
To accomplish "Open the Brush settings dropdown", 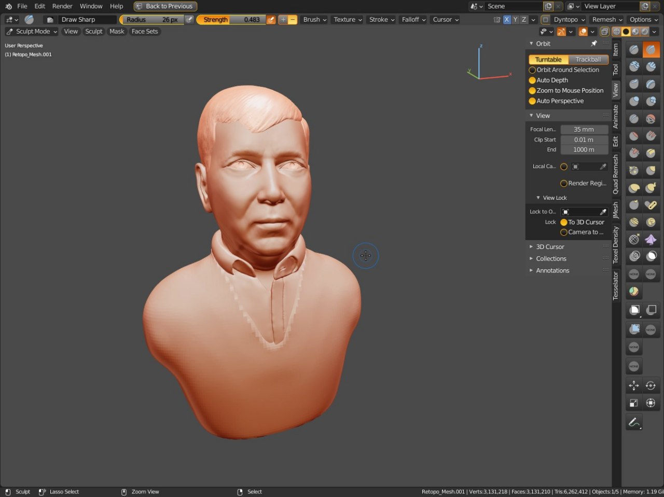I will 315,20.
